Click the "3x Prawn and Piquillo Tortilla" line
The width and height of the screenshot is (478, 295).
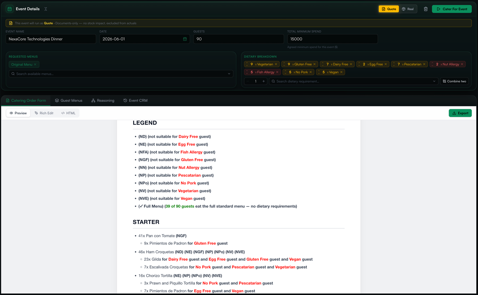point(209,283)
